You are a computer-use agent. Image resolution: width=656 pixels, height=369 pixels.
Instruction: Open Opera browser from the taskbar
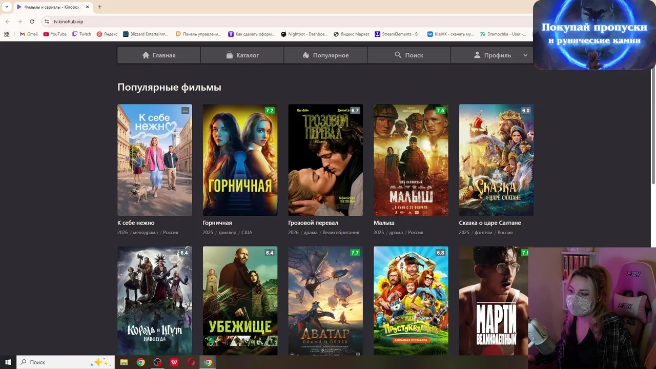(x=191, y=362)
